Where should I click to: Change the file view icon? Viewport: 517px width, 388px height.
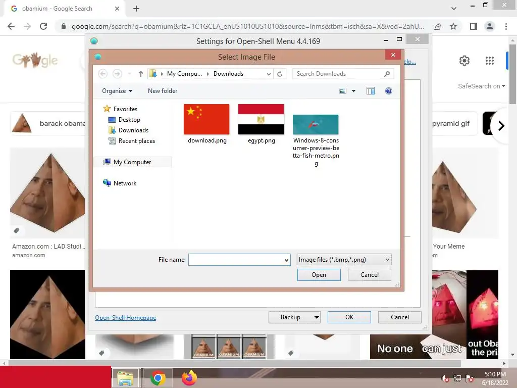point(343,91)
